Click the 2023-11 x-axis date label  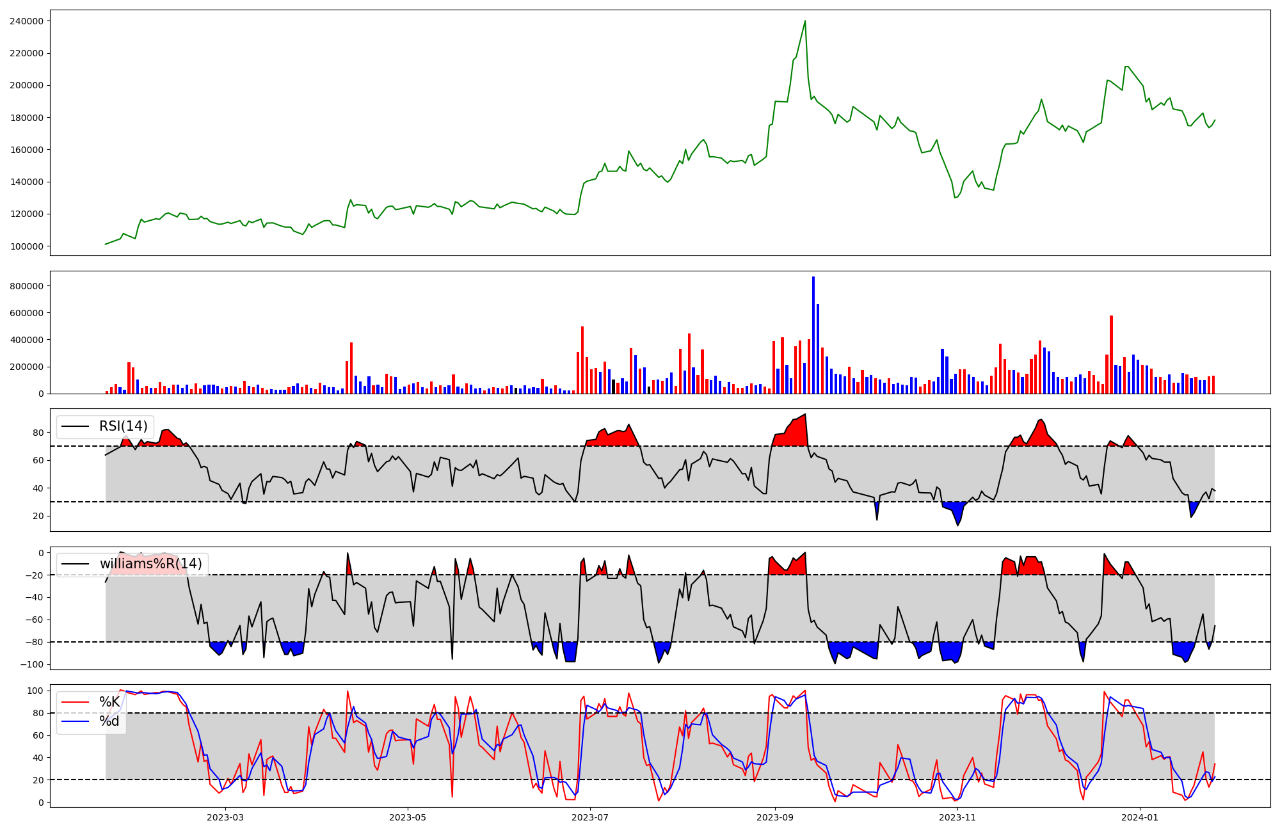(x=957, y=817)
